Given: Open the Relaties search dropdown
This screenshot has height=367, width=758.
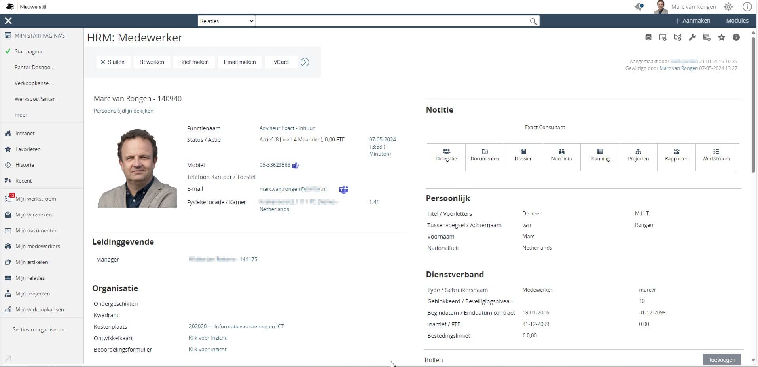Looking at the screenshot, I should click(226, 21).
